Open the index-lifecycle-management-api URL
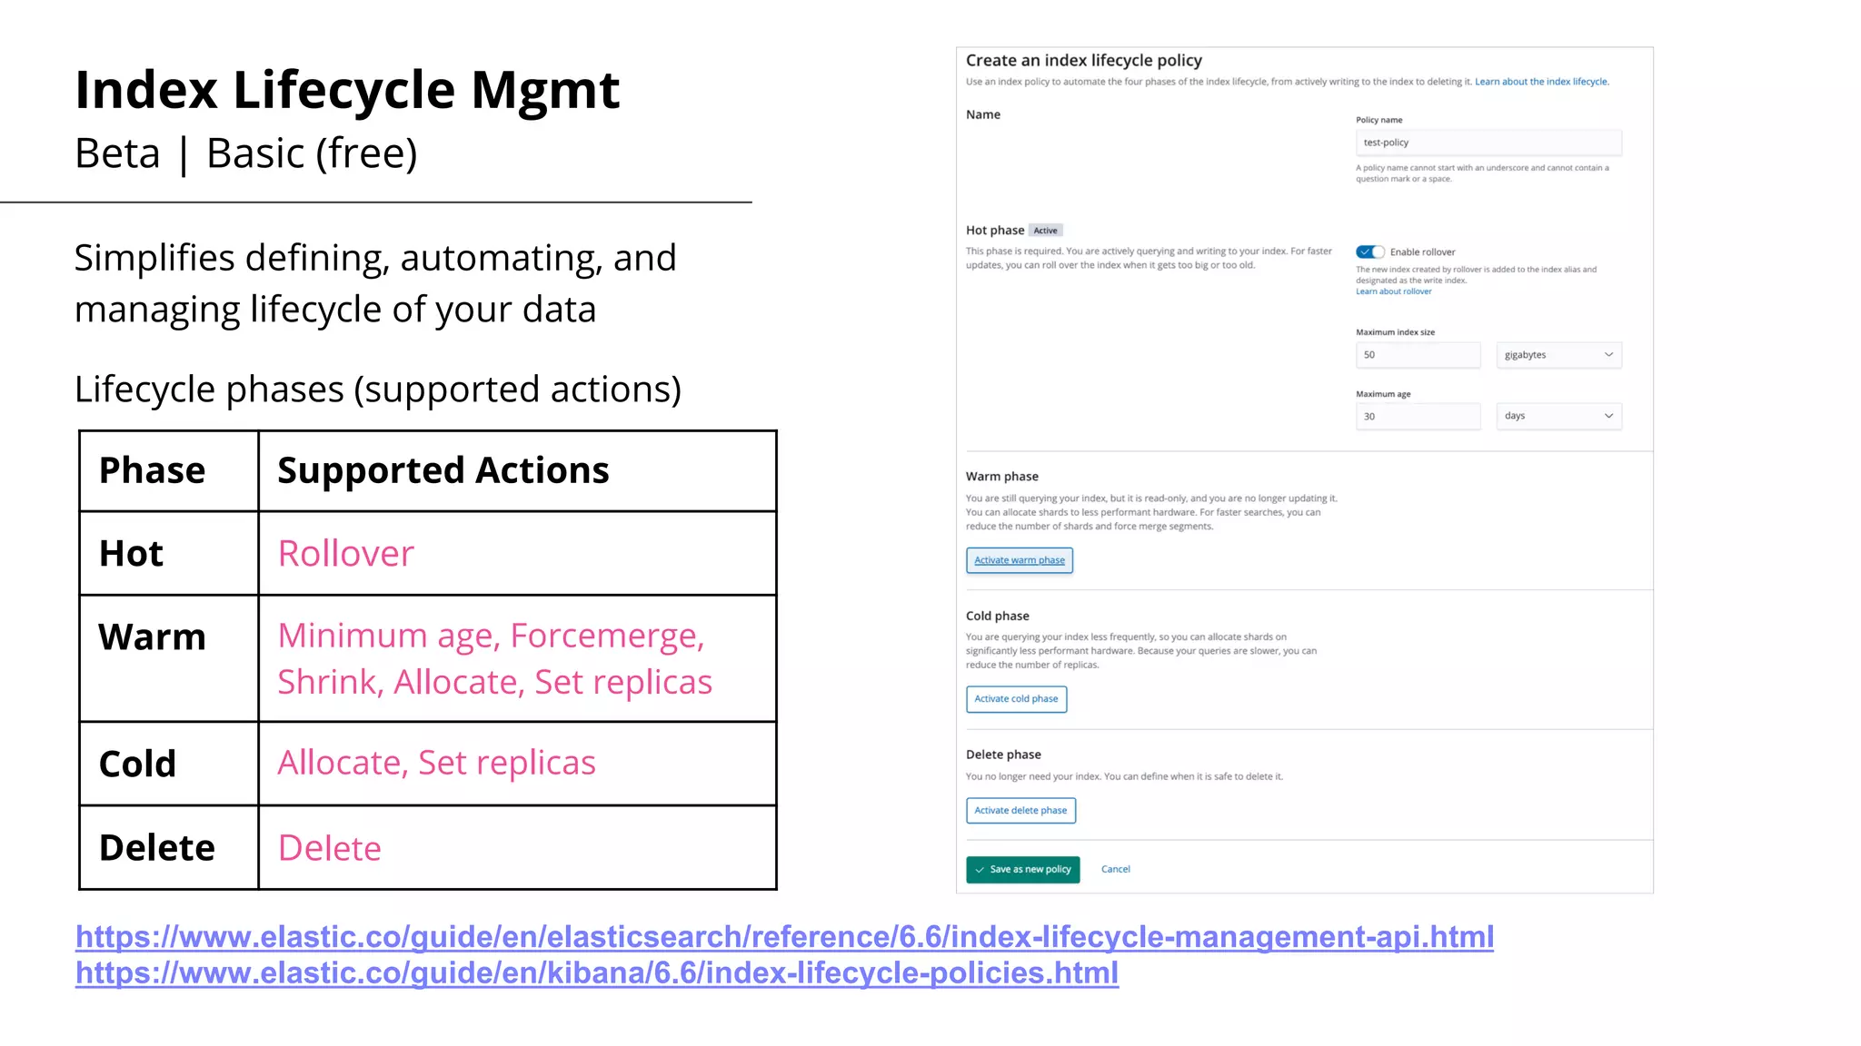This screenshot has width=1861, height=1046. tap(784, 936)
